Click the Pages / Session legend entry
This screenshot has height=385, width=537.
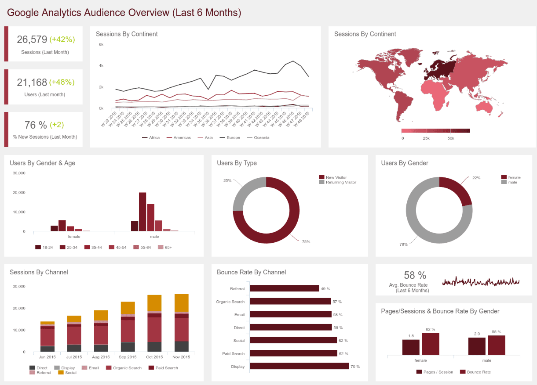435,372
